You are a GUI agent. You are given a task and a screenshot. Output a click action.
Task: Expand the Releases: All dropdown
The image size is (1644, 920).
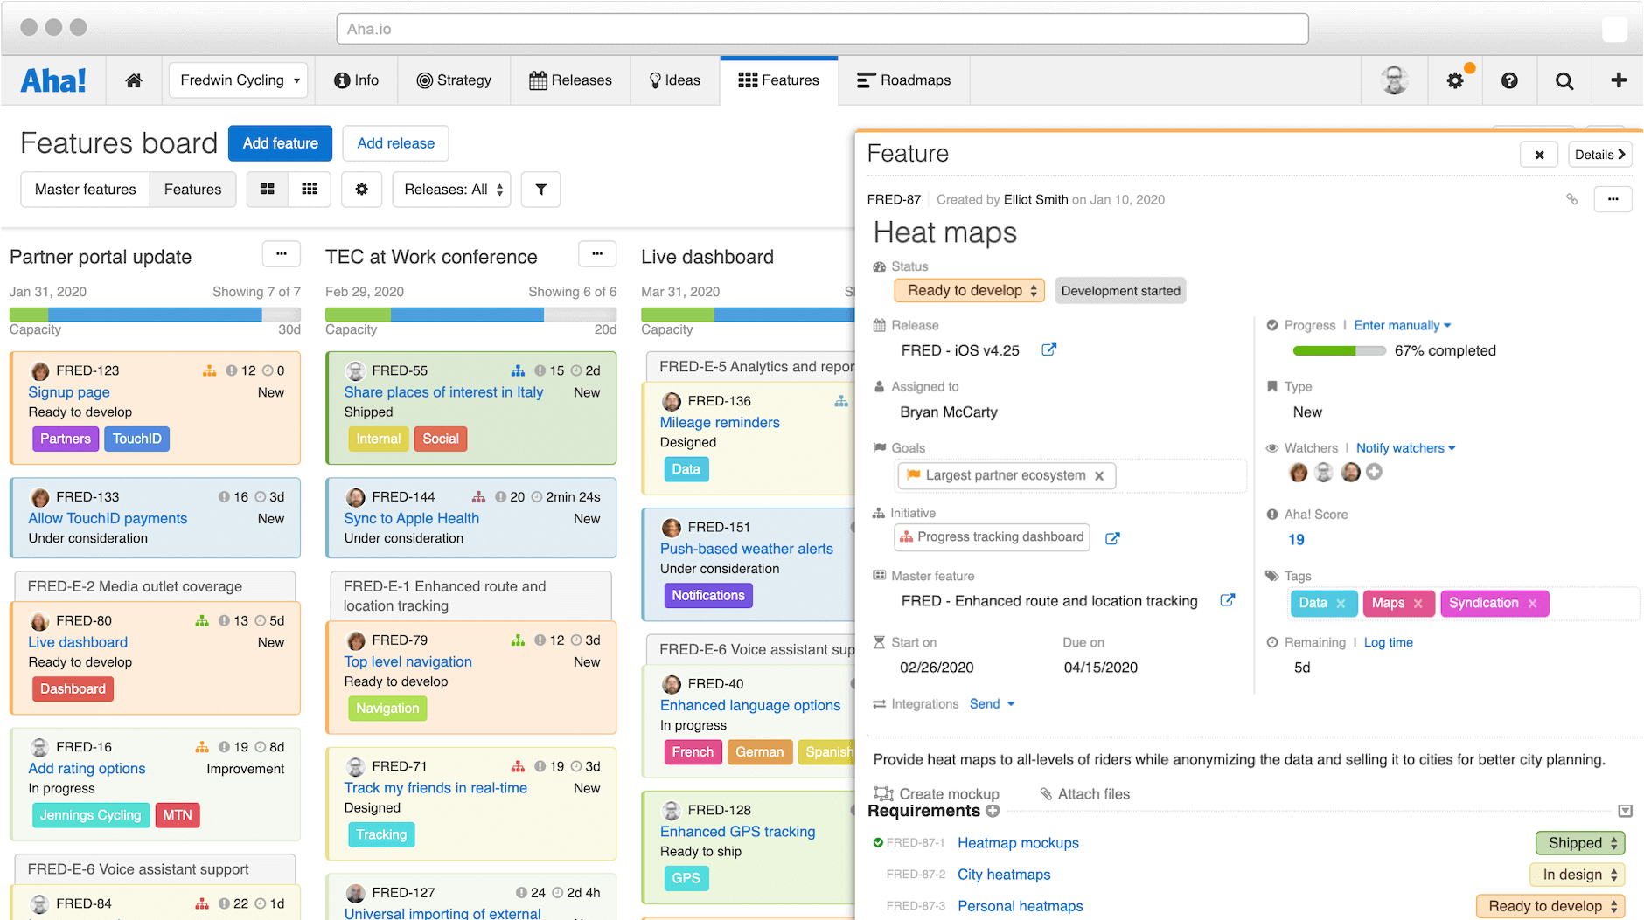click(x=453, y=190)
